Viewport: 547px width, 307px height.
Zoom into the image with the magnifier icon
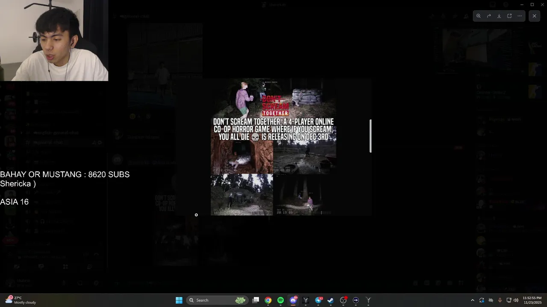(x=479, y=16)
